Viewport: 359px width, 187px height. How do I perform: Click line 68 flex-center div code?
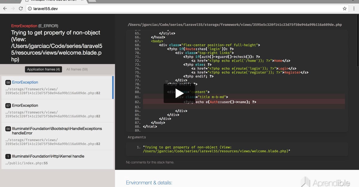tap(209, 45)
